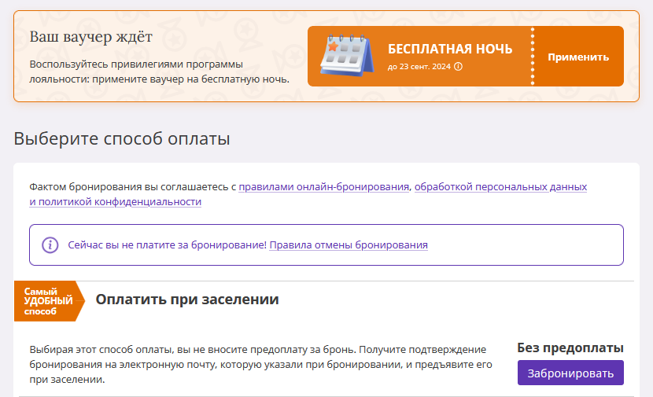The width and height of the screenshot is (653, 397).
Task: Click 'БЕСПЛАТНАЯ НОЧЬ' voucher title
Action: (450, 49)
